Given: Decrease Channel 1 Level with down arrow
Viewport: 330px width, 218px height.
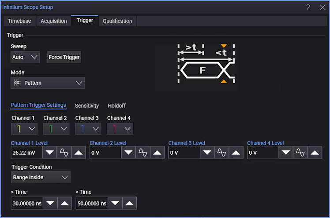Looking at the screenshot, I should 49,153.
